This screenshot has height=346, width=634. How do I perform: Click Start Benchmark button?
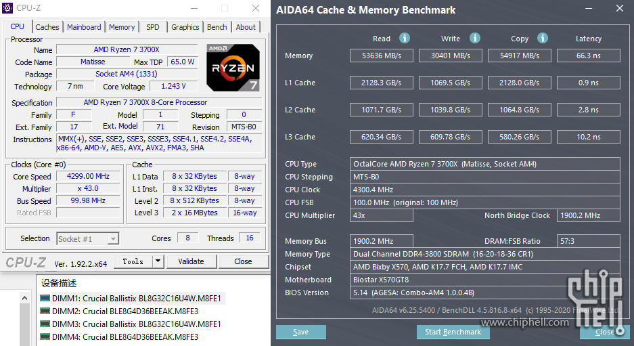tap(453, 332)
